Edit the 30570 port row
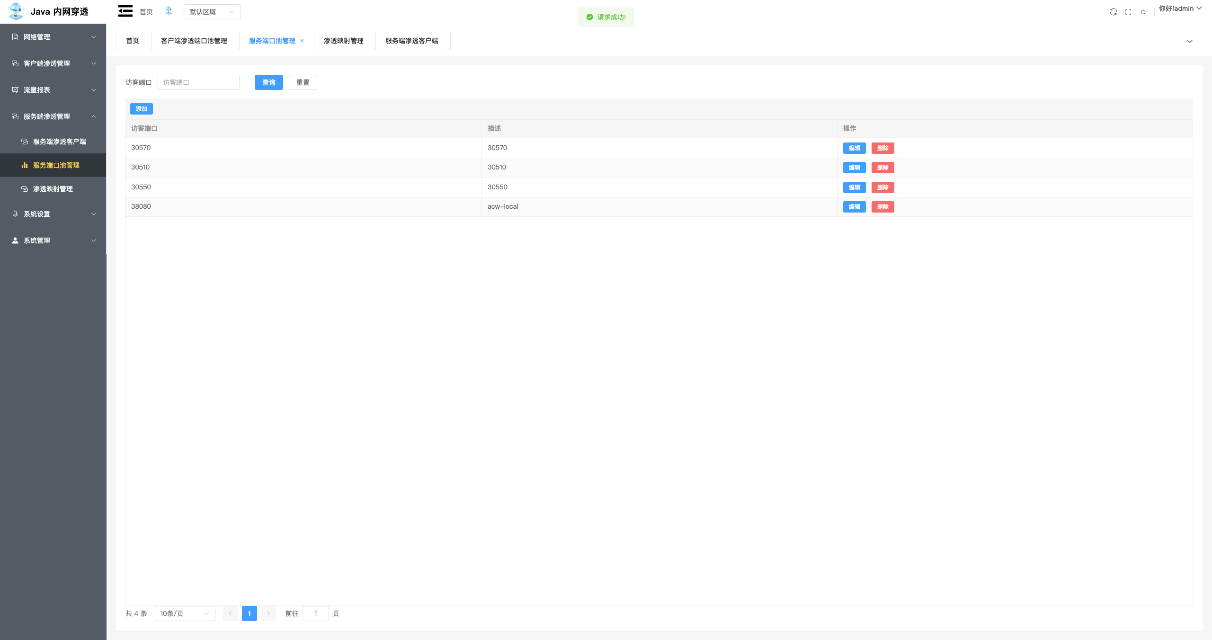 (854, 148)
